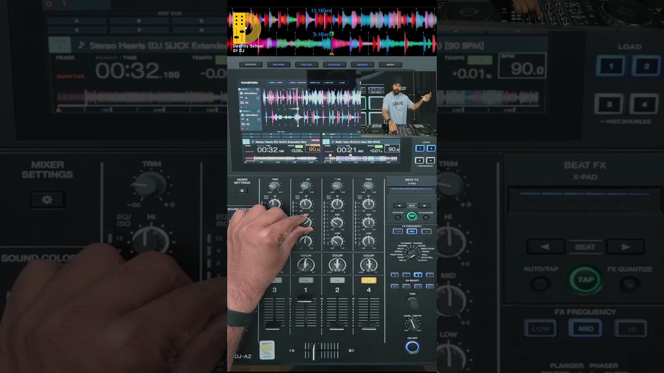Adjust channel 4 TRIM knob
The image size is (664, 373).
pos(368,186)
